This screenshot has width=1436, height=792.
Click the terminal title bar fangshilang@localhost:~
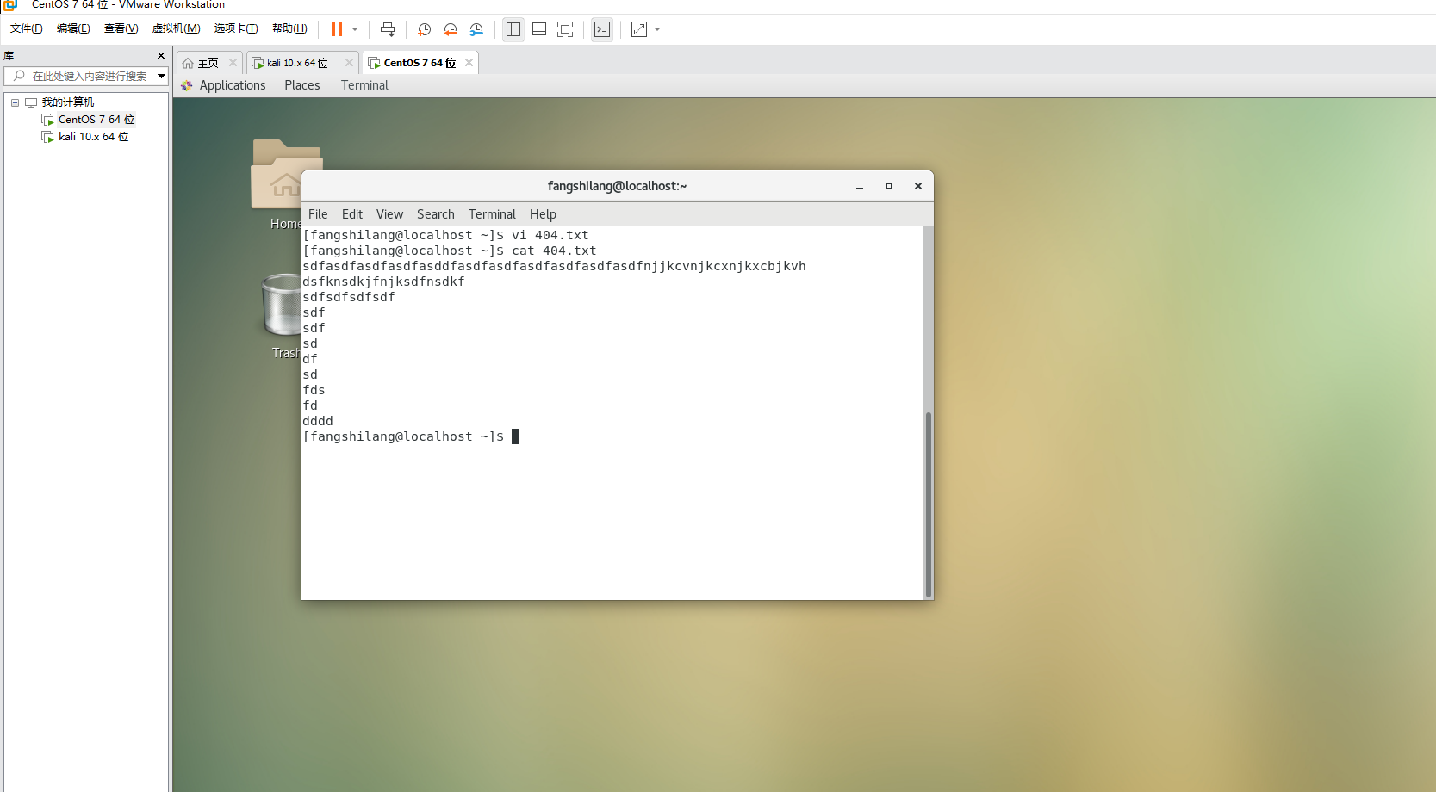(617, 186)
